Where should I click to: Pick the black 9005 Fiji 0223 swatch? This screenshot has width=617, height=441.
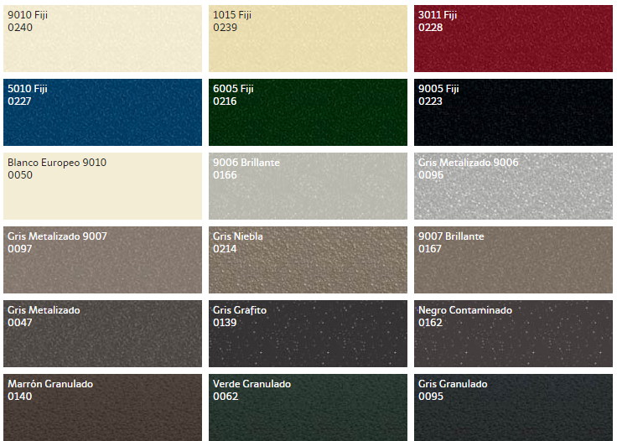click(x=514, y=112)
